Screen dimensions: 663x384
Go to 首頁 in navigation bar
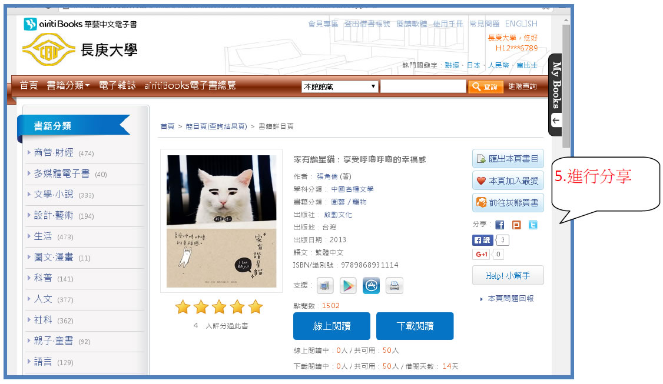(29, 86)
